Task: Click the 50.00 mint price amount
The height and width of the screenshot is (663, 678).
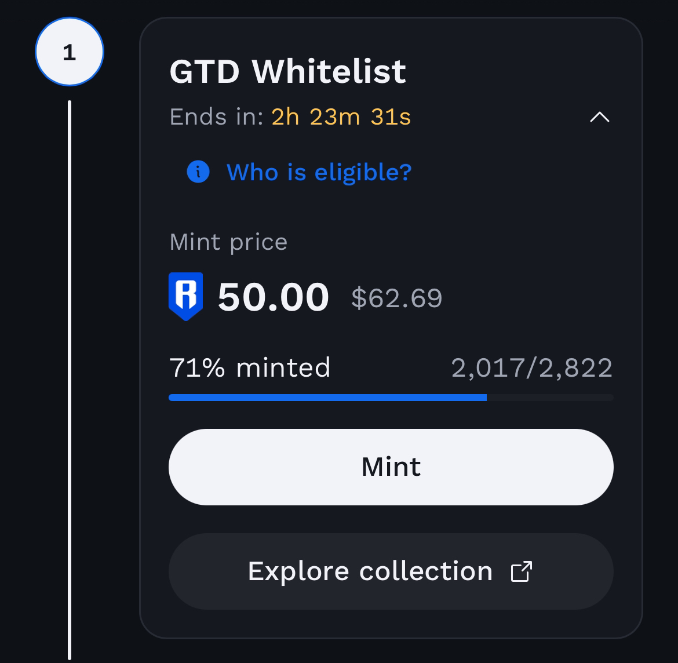Action: click(273, 297)
